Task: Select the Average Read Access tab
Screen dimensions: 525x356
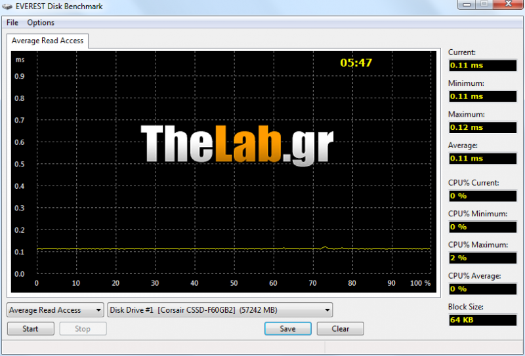Action: tap(47, 41)
